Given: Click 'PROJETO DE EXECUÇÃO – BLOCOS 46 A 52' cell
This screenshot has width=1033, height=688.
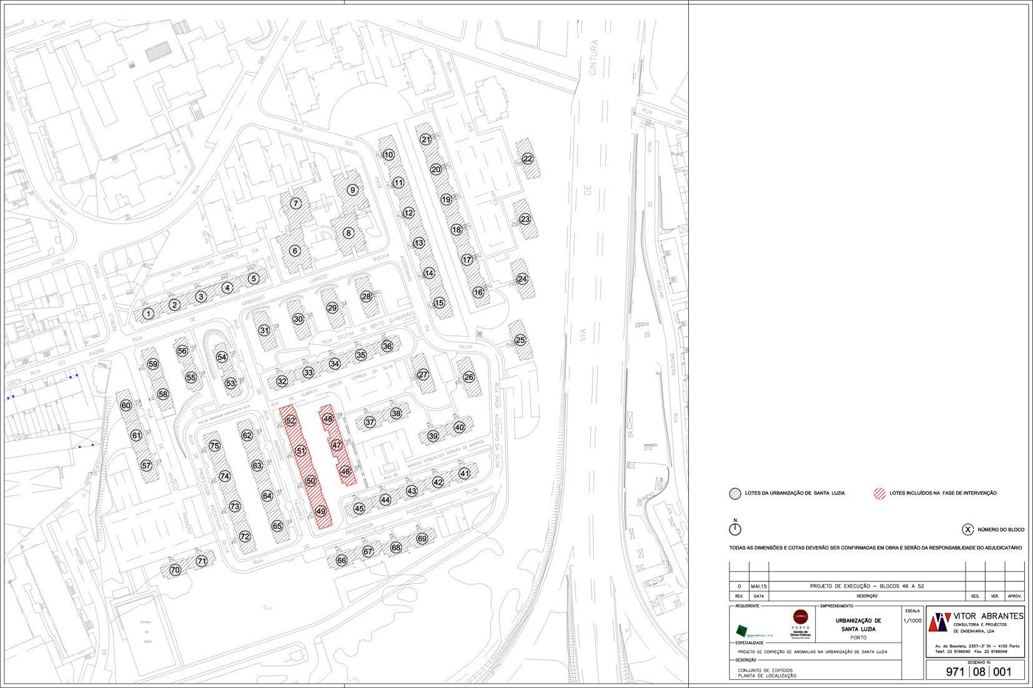Looking at the screenshot, I should [x=866, y=586].
